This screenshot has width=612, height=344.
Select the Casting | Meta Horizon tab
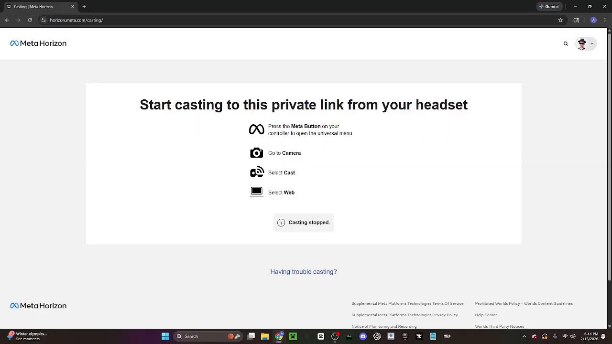[x=40, y=7]
